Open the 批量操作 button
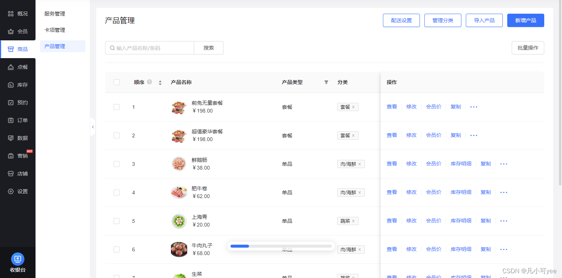The width and height of the screenshot is (562, 278). coord(528,48)
